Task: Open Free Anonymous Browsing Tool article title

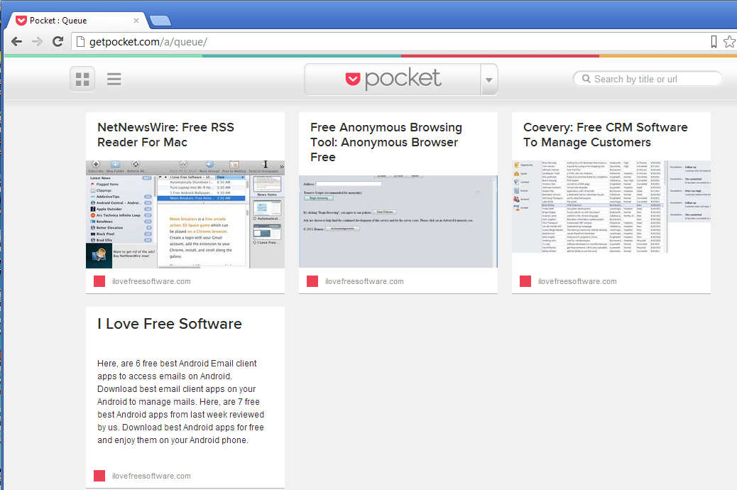Action: [386, 142]
